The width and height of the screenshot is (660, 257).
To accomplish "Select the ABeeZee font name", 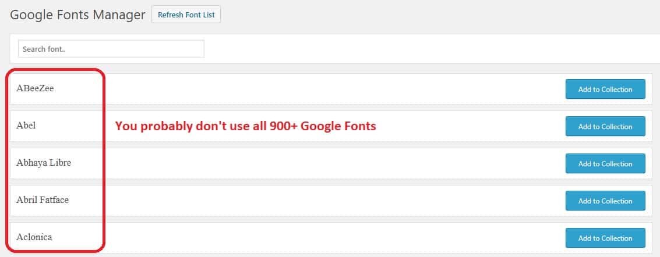I will pos(35,88).
